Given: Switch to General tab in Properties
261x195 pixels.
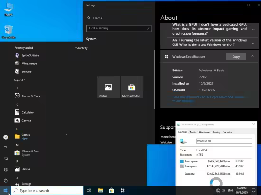Looking at the screenshot, I should tap(183, 132).
